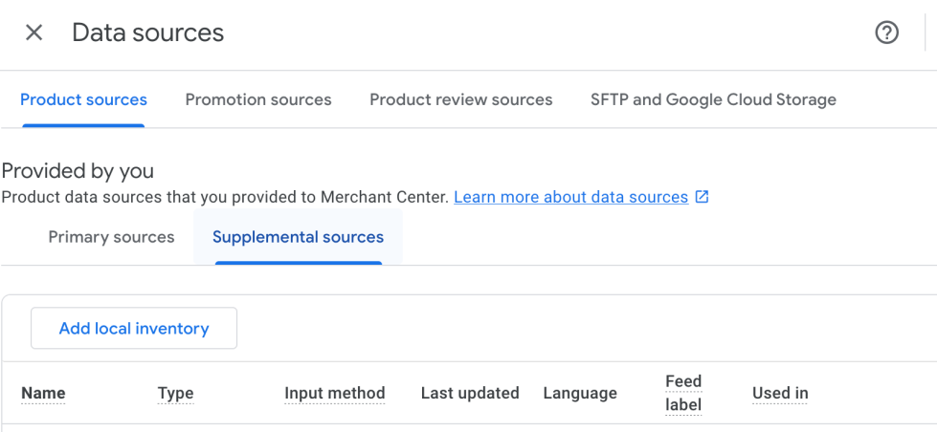
Task: Click the external link icon beside Learn more
Action: pyautogui.click(x=702, y=197)
